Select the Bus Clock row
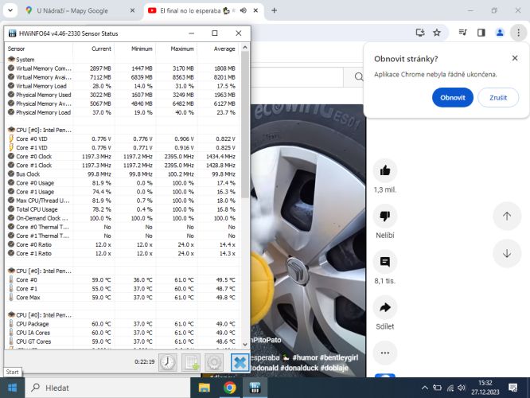The width and height of the screenshot is (530, 398). [x=122, y=174]
